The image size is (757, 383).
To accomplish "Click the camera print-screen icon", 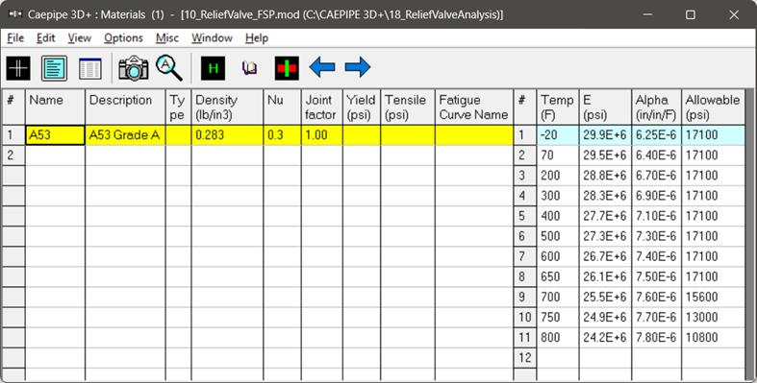I will coord(134,68).
